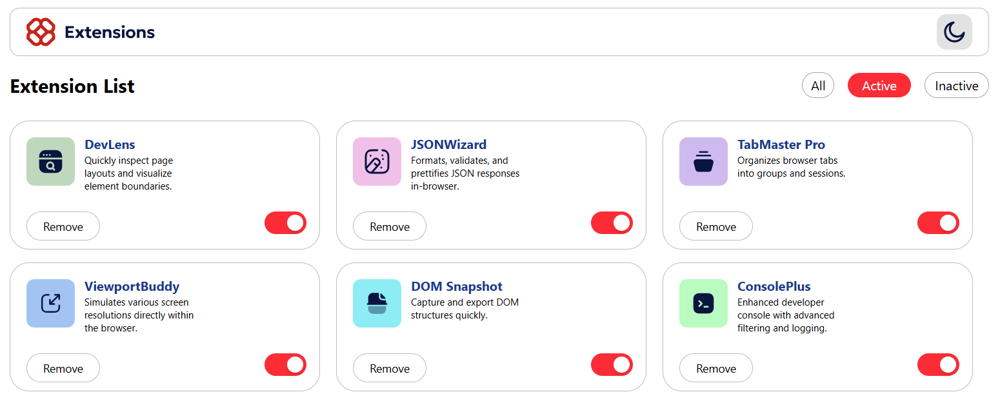
Task: Click the DevLens extension icon
Action: click(x=50, y=162)
